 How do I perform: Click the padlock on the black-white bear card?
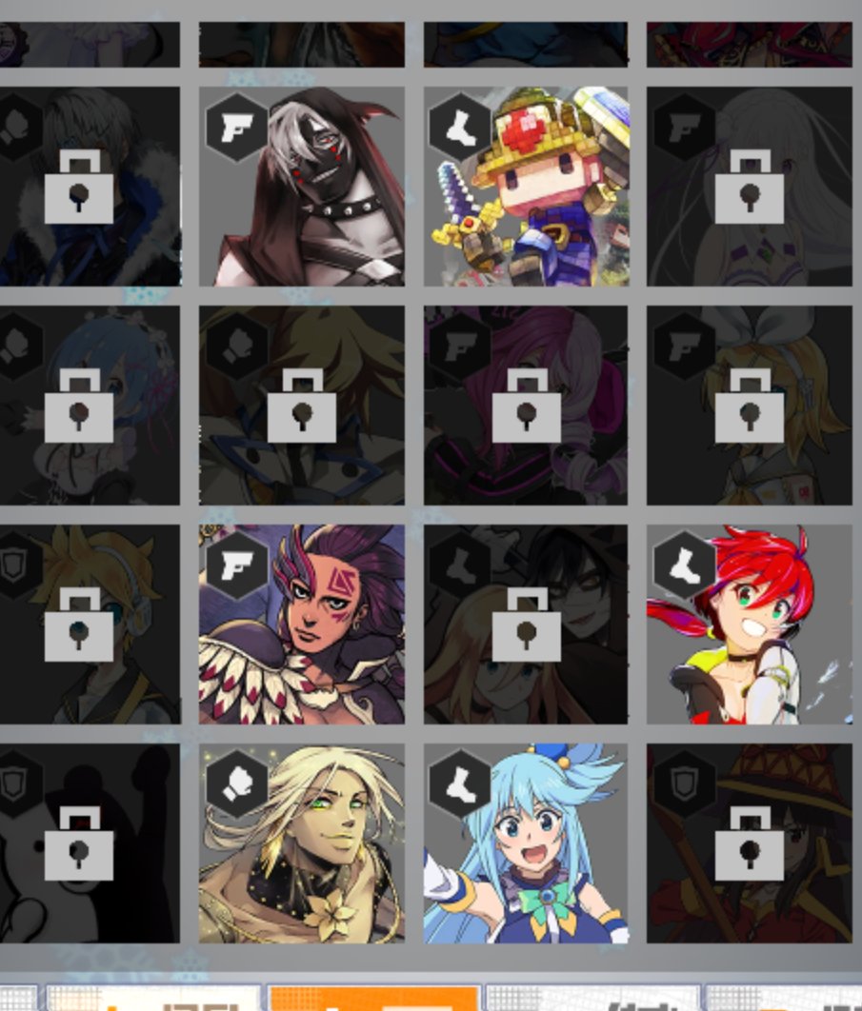coord(79,843)
